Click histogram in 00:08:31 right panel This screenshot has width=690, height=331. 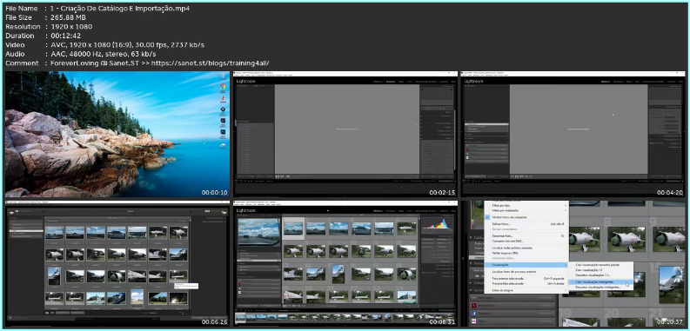tap(438, 224)
